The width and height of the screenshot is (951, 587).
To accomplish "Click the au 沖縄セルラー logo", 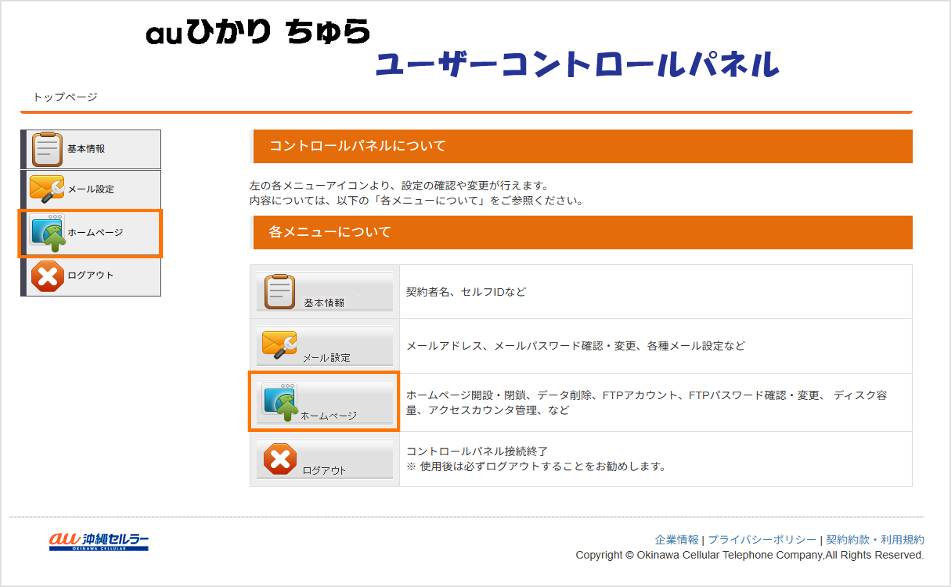I will 99,541.
